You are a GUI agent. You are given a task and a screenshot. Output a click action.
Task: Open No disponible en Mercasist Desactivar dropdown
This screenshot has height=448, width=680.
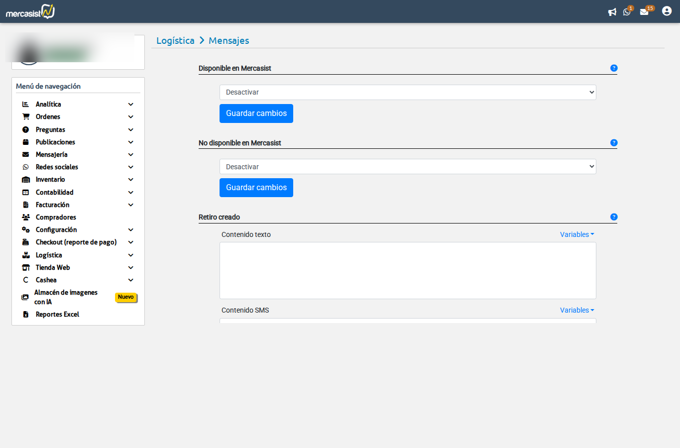[408, 167]
